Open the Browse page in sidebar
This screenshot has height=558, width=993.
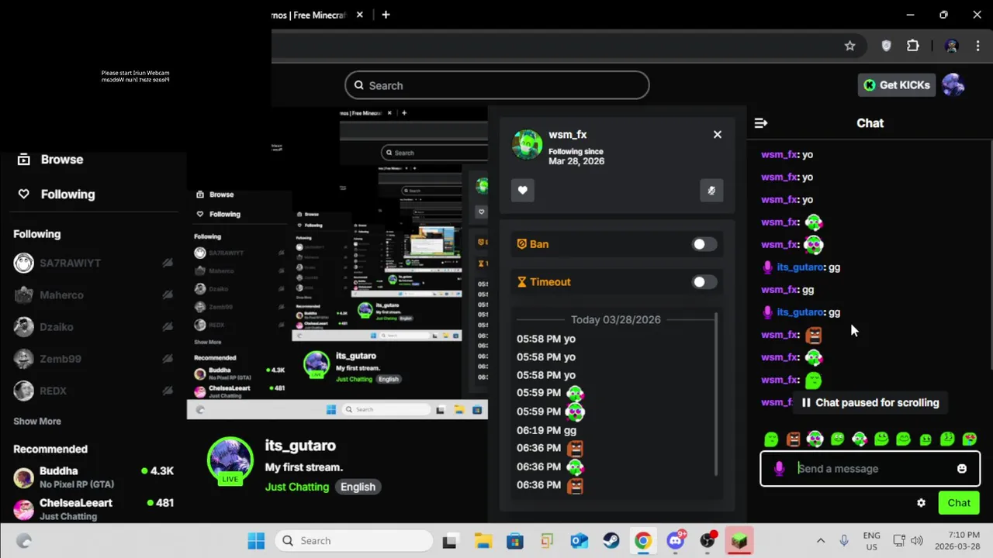(x=50, y=160)
